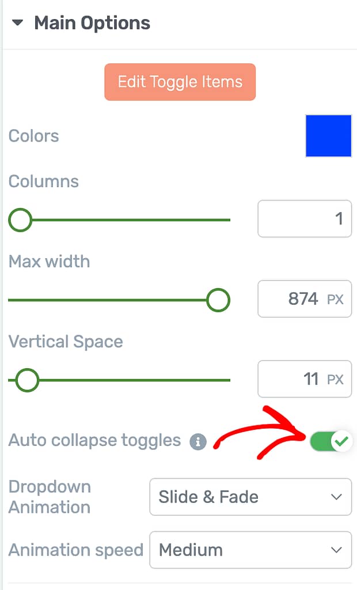Click the Main Options section header

[92, 22]
